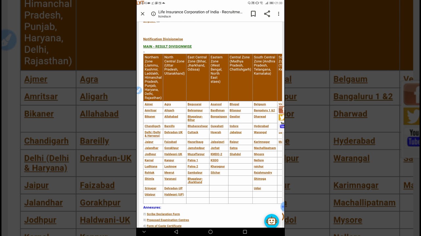Open Udaipur result link
This screenshot has height=236, width=421.
(150, 195)
